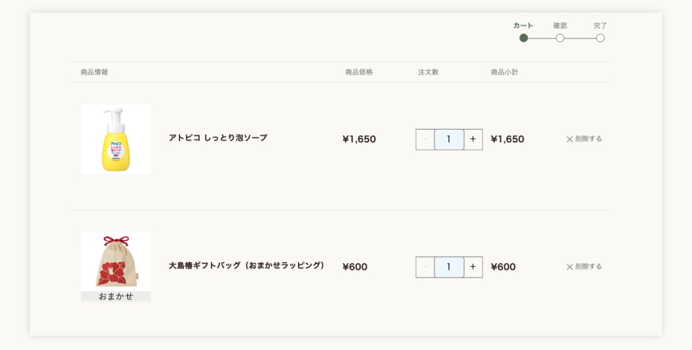Select the 確認 step circle
Viewport: 692px width, 350px height.
pos(560,38)
